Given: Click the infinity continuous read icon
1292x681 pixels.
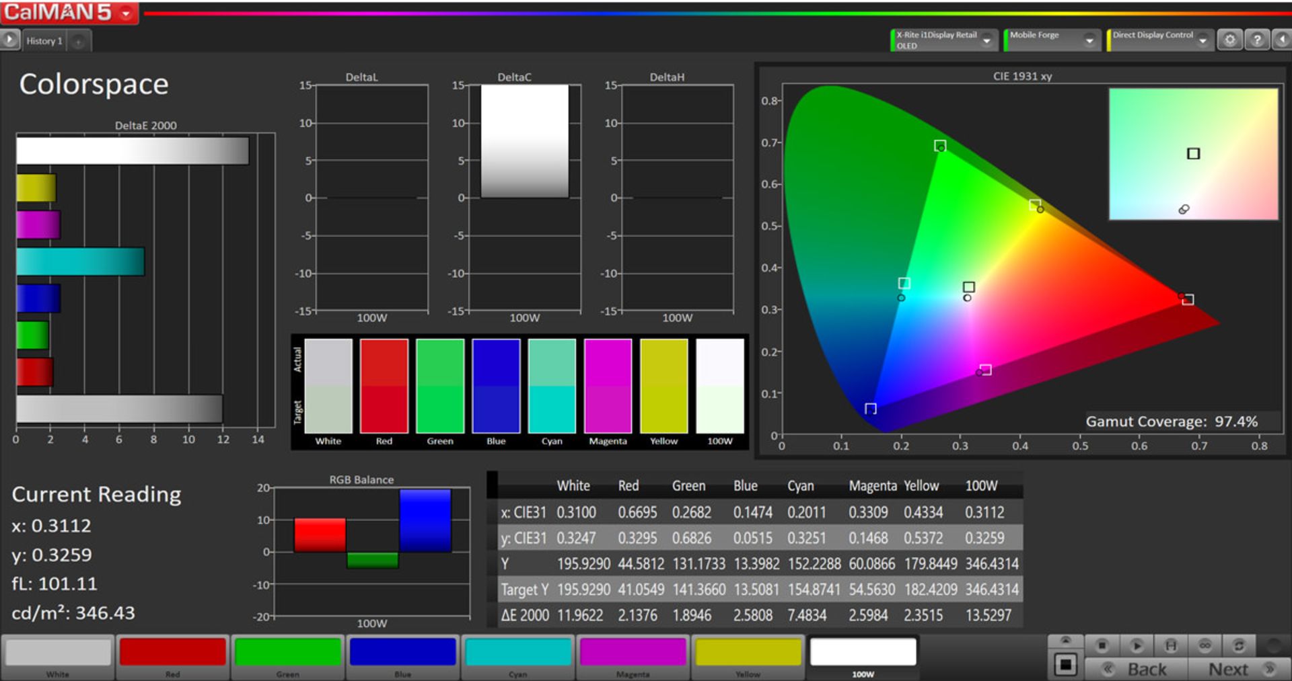Looking at the screenshot, I should pos(1205,645).
